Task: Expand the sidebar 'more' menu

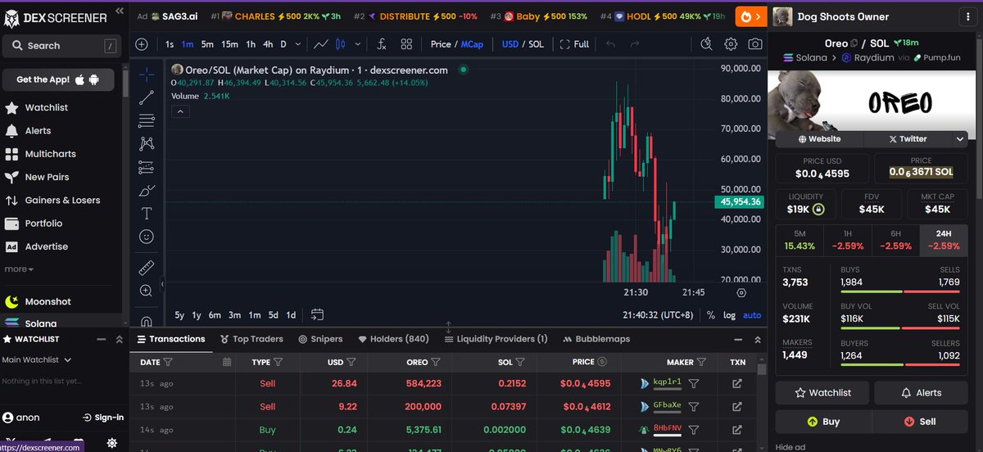Action: (19, 269)
